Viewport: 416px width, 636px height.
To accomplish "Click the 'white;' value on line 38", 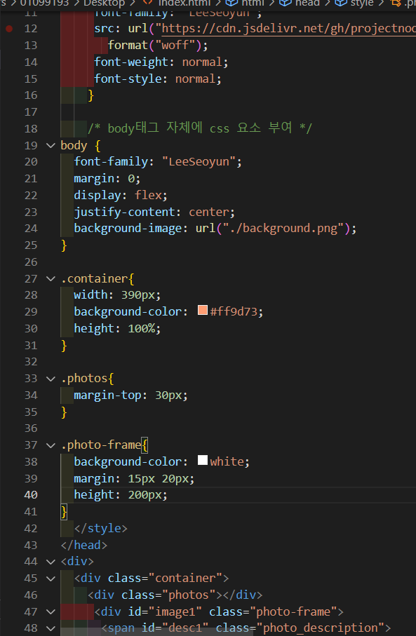I will tap(229, 461).
